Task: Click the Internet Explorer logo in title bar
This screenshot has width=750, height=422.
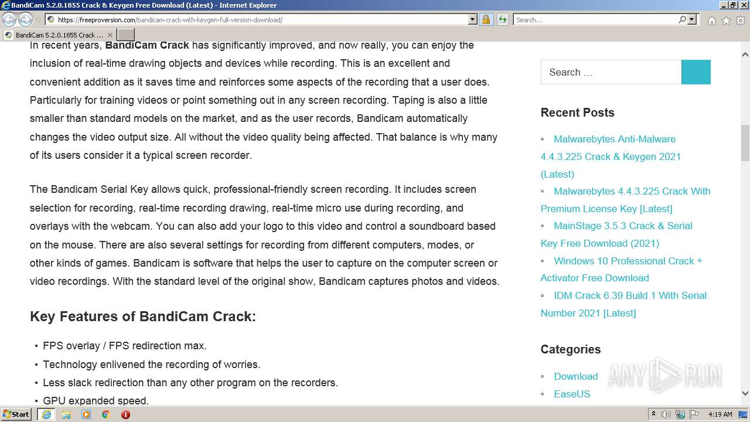Action: pyautogui.click(x=6, y=5)
